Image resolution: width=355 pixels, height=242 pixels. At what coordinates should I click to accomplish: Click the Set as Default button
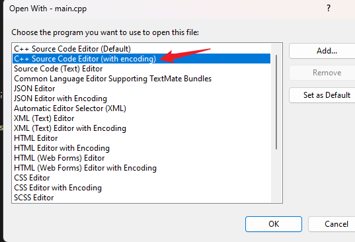[327, 95]
